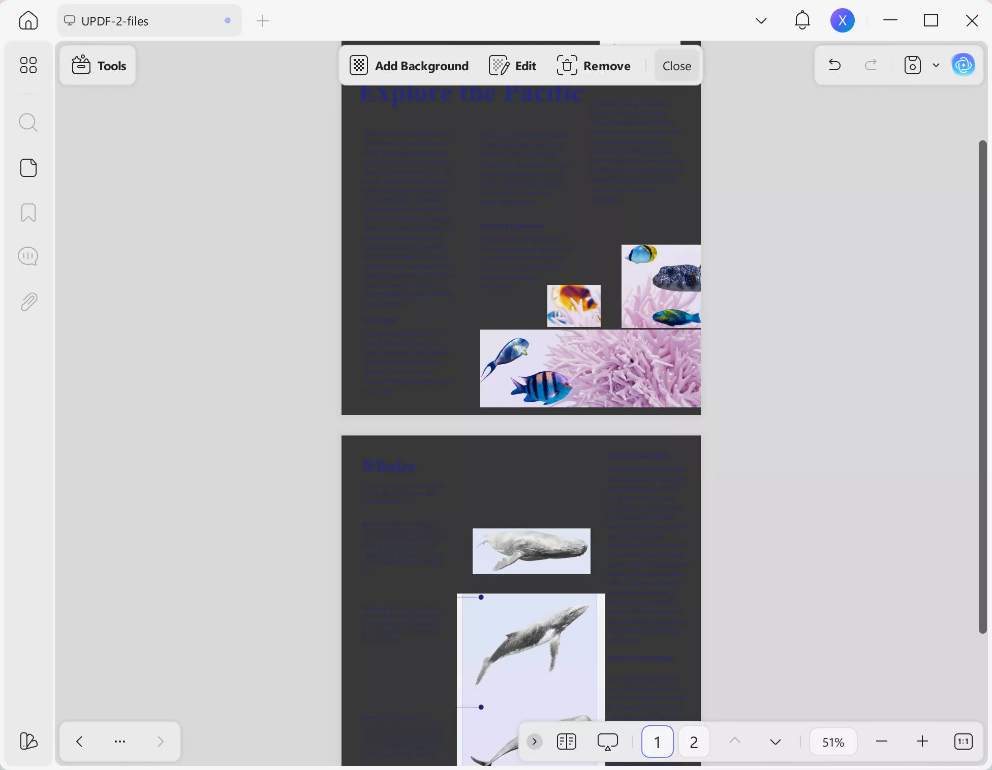The height and width of the screenshot is (770, 992).
Task: Open the search panel from sidebar
Action: coord(28,123)
